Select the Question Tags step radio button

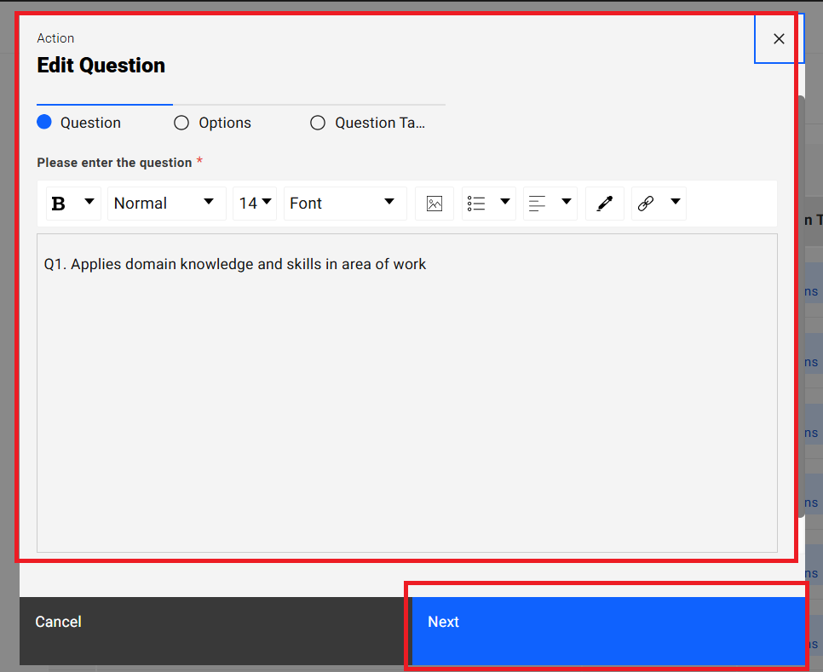[318, 123]
